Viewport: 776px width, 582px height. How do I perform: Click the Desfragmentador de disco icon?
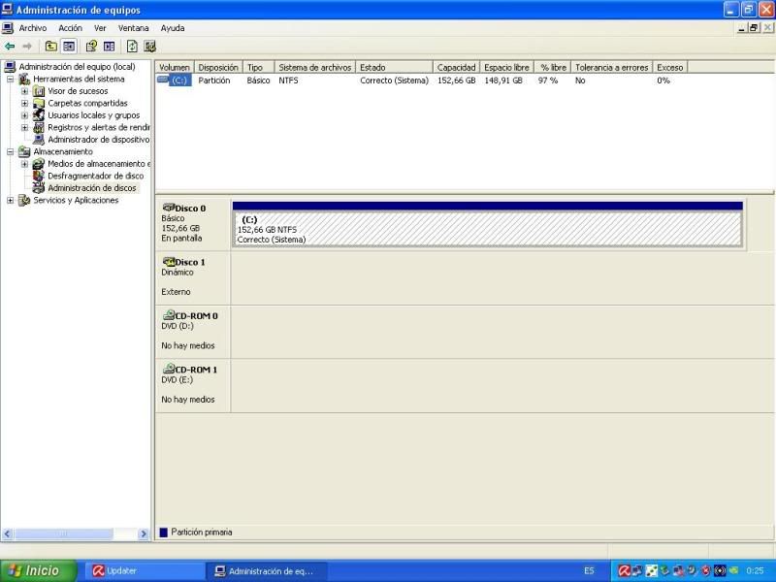(39, 176)
